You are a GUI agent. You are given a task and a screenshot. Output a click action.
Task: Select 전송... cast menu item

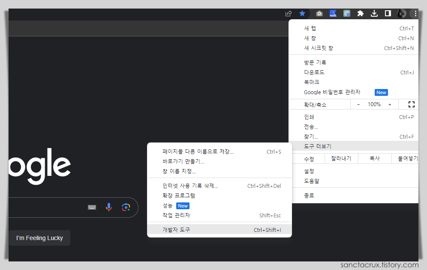(x=353, y=127)
